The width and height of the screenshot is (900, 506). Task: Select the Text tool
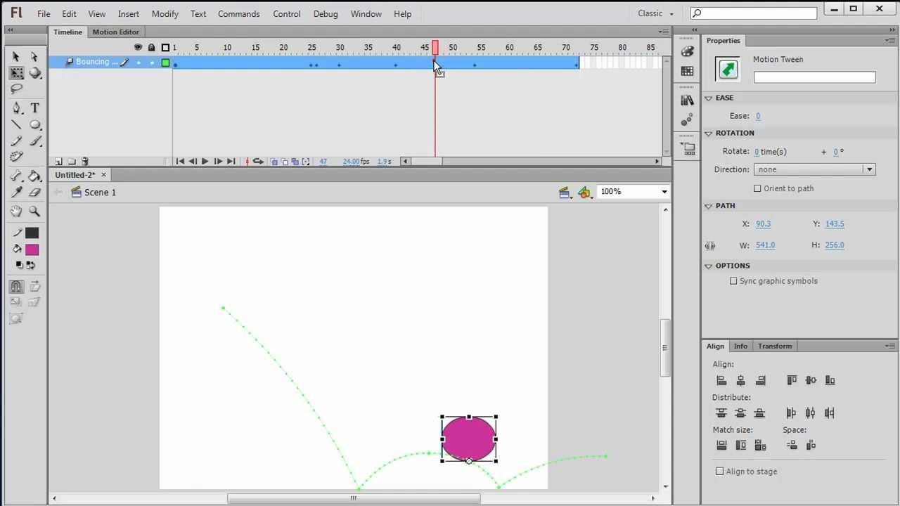coord(34,108)
